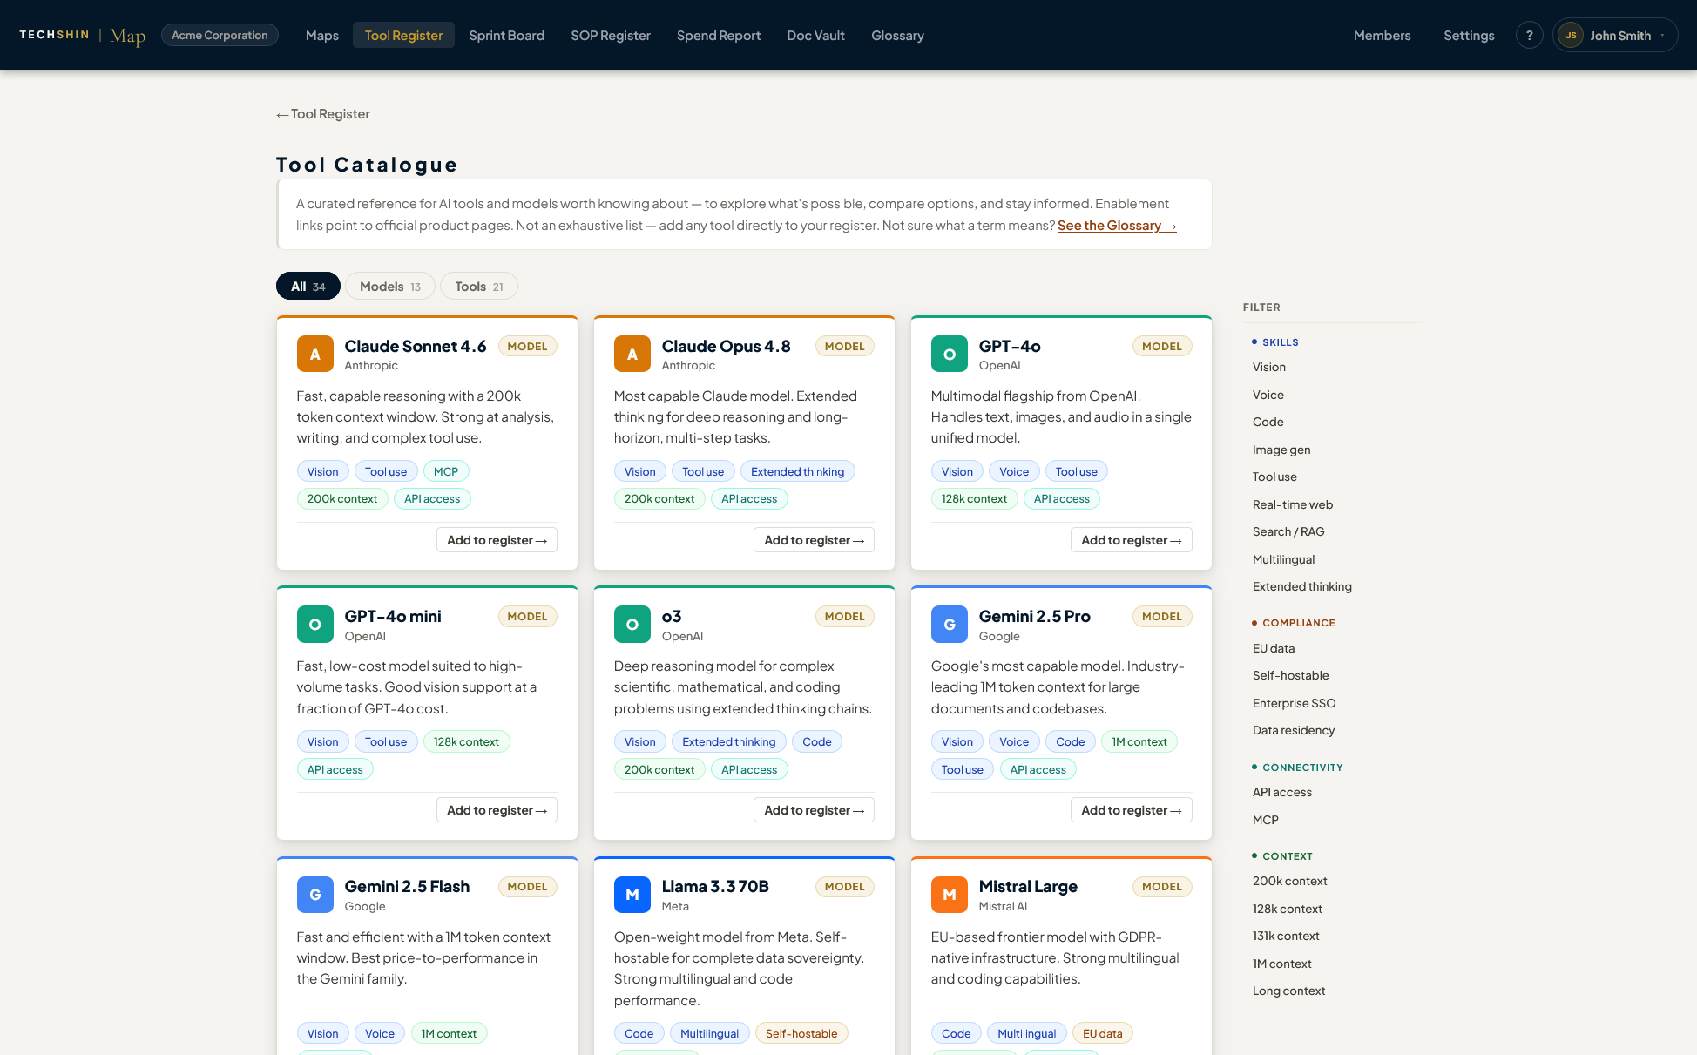Go back to Tool Register
This screenshot has width=1697, height=1055.
point(323,114)
